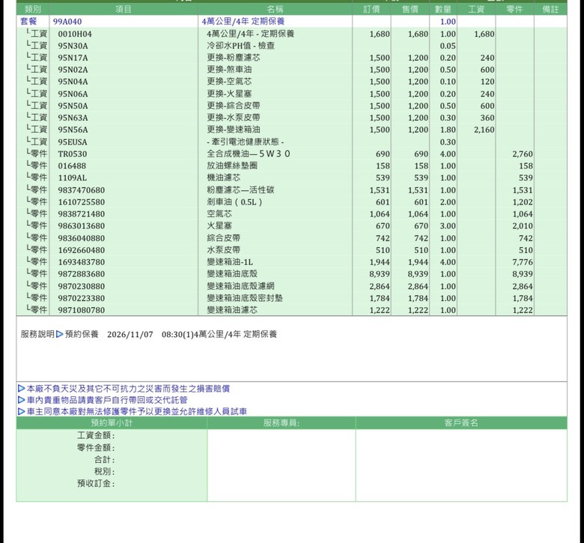This screenshot has height=543, width=584.
Task: Click item 更換-空氣芯
Action: [229, 82]
